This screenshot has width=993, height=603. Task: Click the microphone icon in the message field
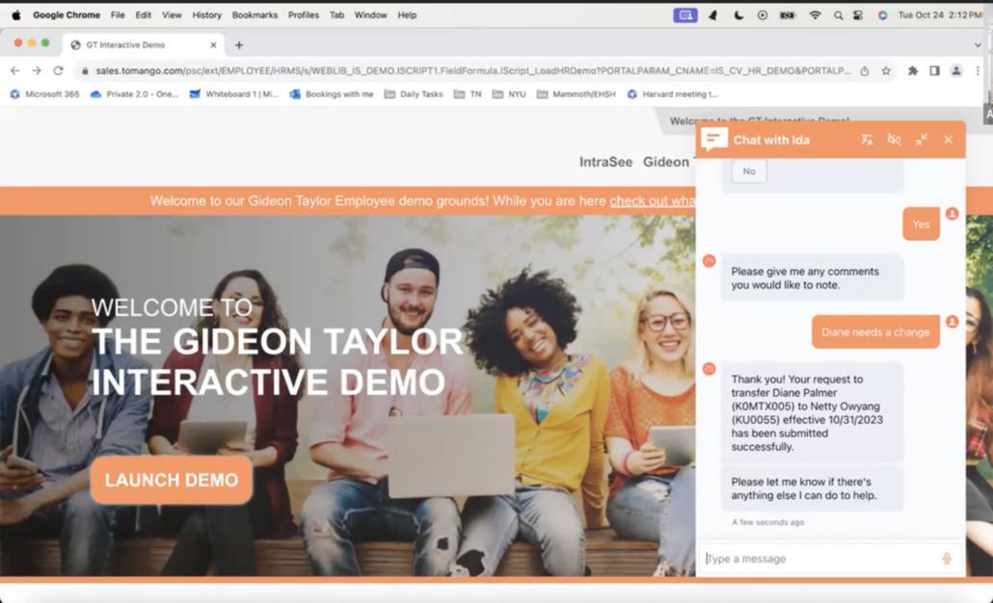[x=946, y=559]
